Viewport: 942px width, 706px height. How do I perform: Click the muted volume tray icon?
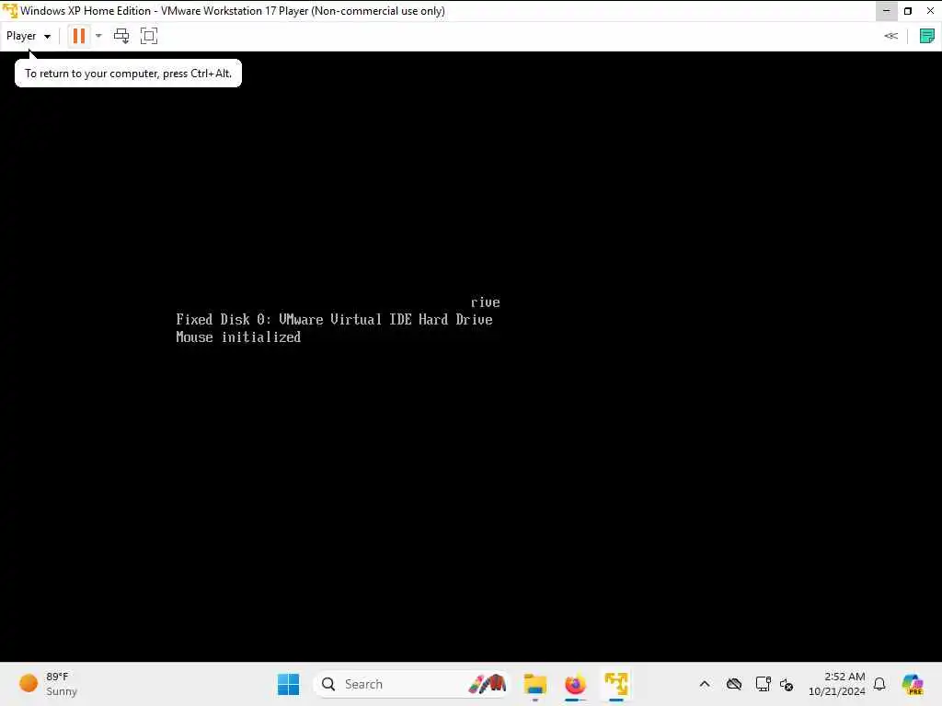(x=787, y=684)
